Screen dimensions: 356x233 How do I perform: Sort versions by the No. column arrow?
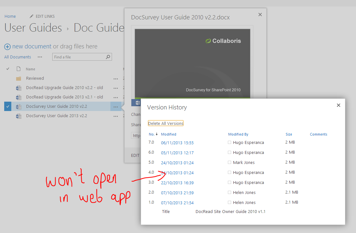point(157,134)
